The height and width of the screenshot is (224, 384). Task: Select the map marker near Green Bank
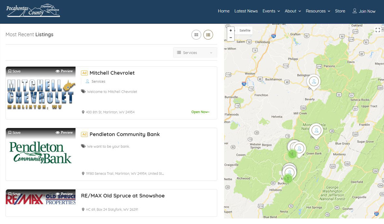pos(299,149)
